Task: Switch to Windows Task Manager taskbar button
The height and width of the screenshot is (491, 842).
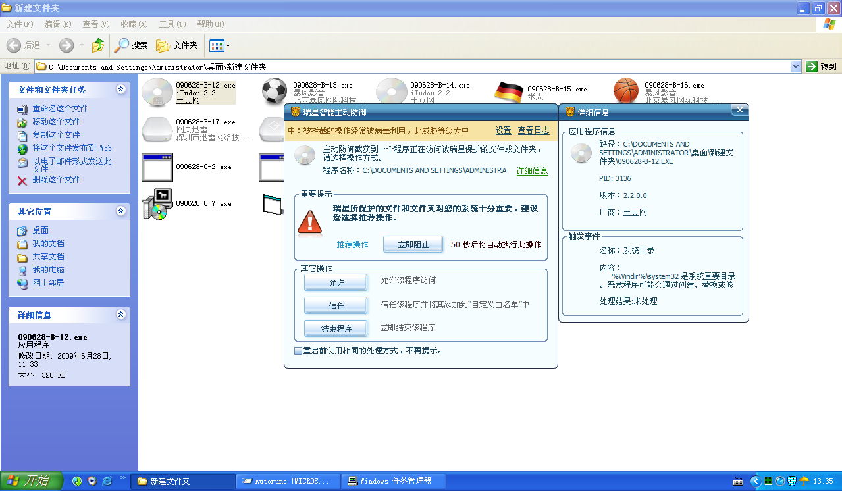Action: [395, 482]
